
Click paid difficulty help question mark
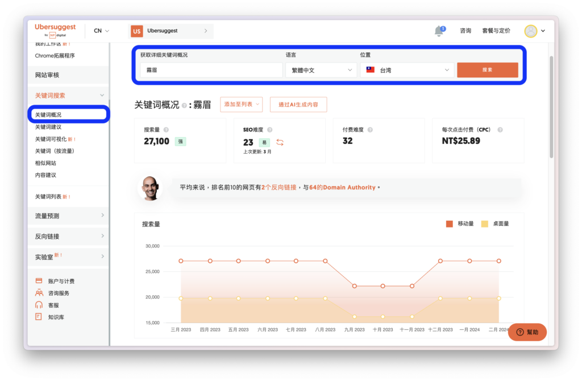(370, 130)
